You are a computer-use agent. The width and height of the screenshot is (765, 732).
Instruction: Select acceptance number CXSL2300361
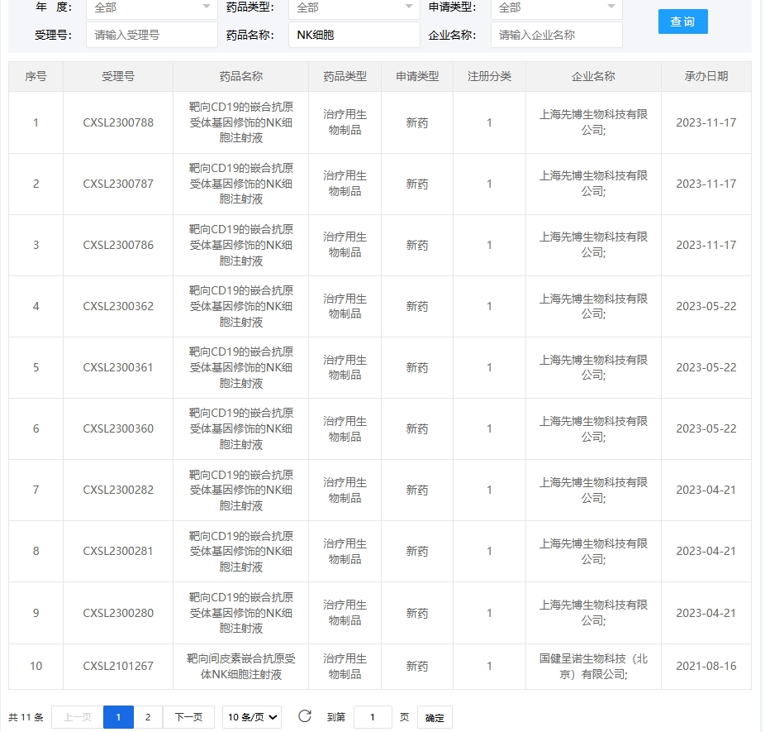(118, 367)
